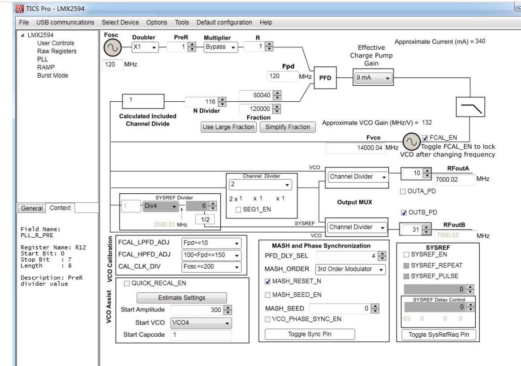The width and height of the screenshot is (521, 366).
Task: Click the PFD block
Action: [x=325, y=78]
